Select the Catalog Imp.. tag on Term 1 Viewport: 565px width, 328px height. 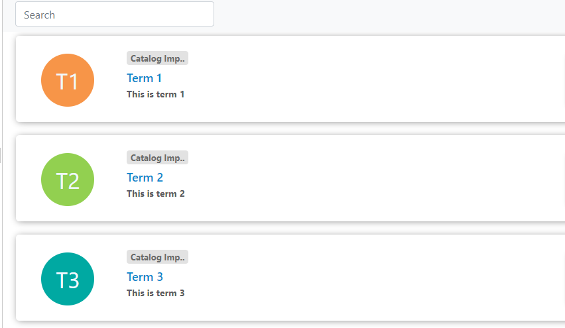[x=157, y=58]
